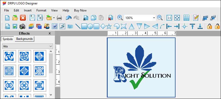This screenshot has width=221, height=99.
Task: Select the Star shape tool
Action: (x=109, y=26)
